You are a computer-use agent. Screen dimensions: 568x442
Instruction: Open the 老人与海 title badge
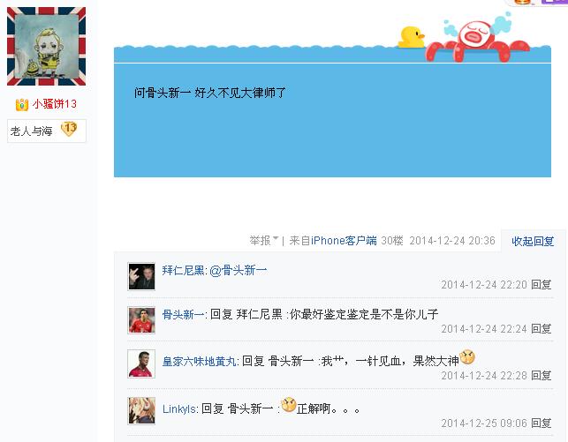coord(32,131)
